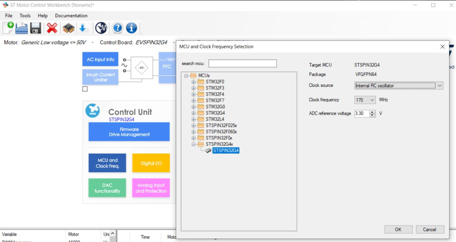Click Cancel in MCU selection dialog
456x242 pixels.
click(430, 230)
